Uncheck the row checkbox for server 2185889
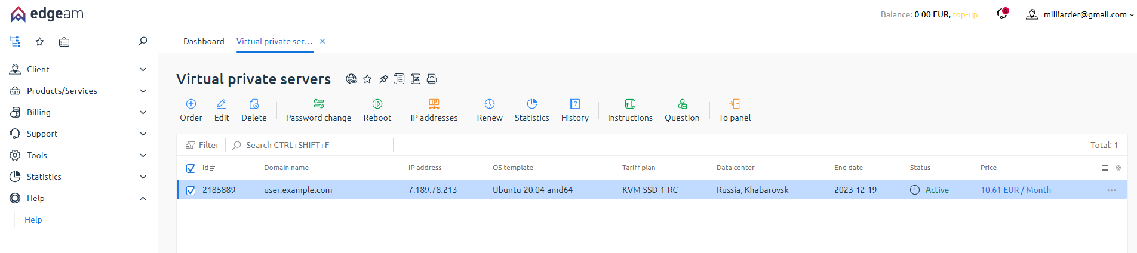The height and width of the screenshot is (253, 1137). (x=191, y=190)
